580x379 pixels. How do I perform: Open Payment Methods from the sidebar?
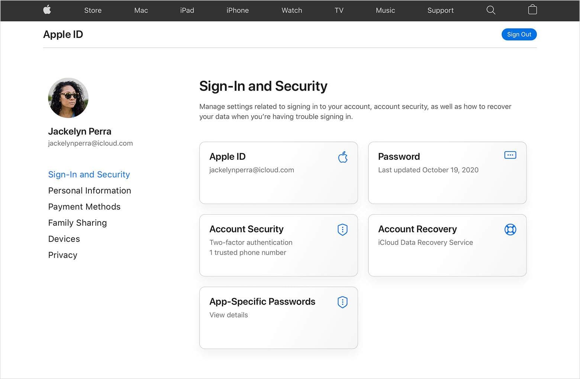click(x=84, y=207)
